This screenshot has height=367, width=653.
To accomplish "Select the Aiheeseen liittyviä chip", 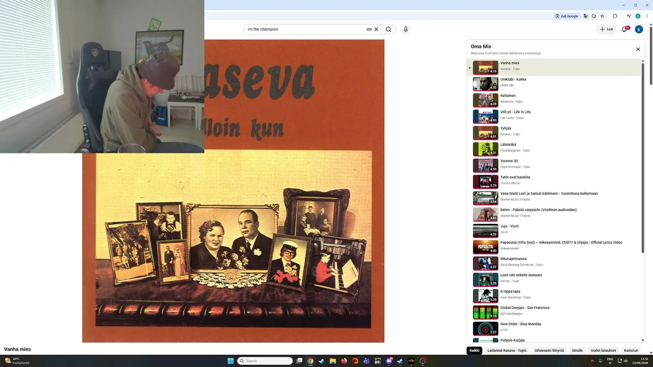I will click(549, 351).
